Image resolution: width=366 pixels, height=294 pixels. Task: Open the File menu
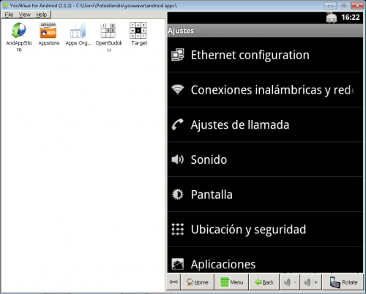(x=9, y=15)
